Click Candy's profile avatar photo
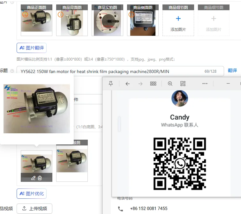Screen dimensions: 241x214 [180, 98]
